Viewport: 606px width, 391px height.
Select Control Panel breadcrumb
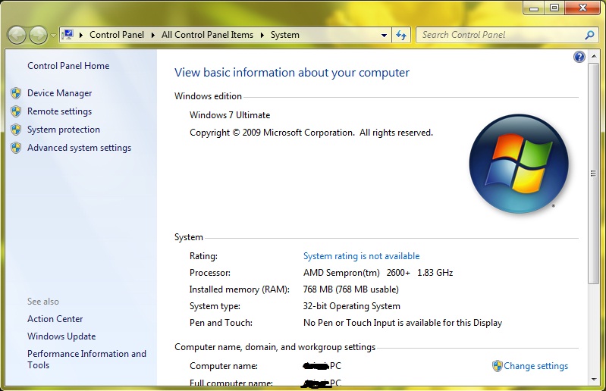click(x=117, y=35)
